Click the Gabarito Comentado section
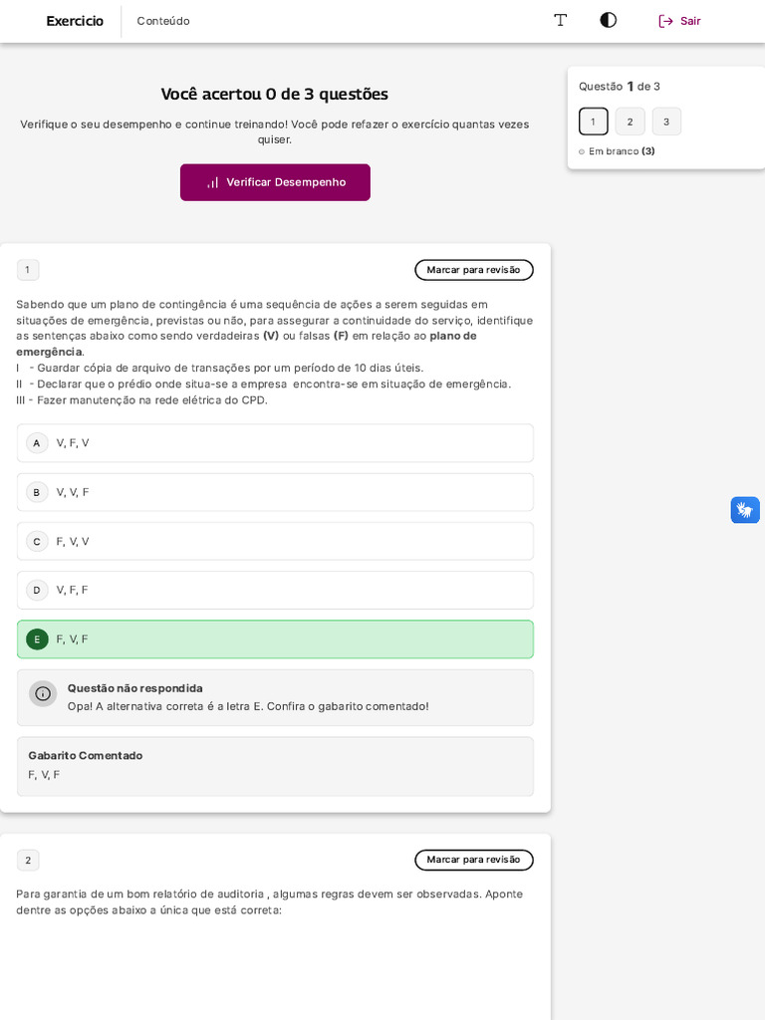This screenshot has height=1020, width=765. pyautogui.click(x=275, y=765)
